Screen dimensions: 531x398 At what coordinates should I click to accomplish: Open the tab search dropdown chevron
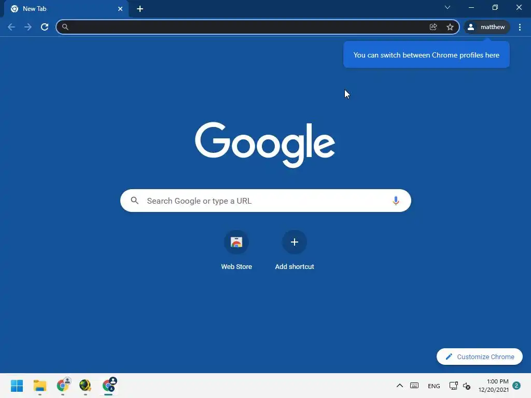pos(448,7)
